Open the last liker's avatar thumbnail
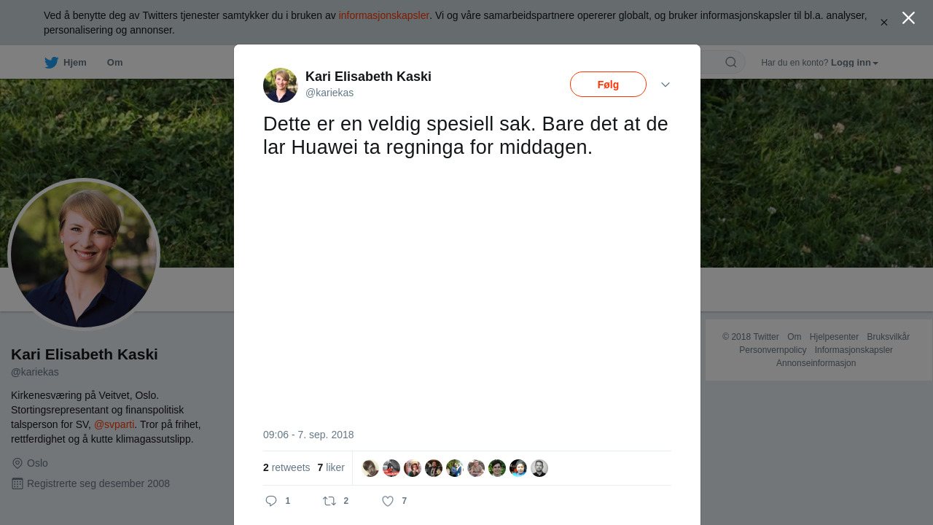The height and width of the screenshot is (525, 933). tap(539, 468)
